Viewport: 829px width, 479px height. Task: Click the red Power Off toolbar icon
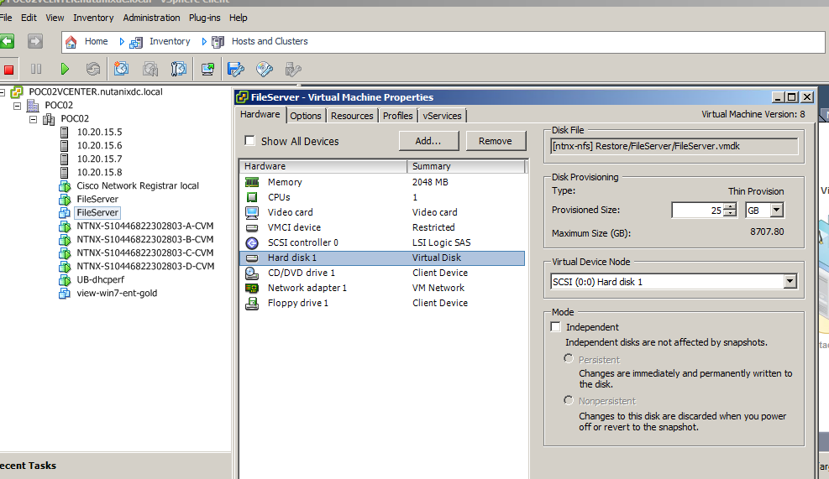tap(9, 70)
